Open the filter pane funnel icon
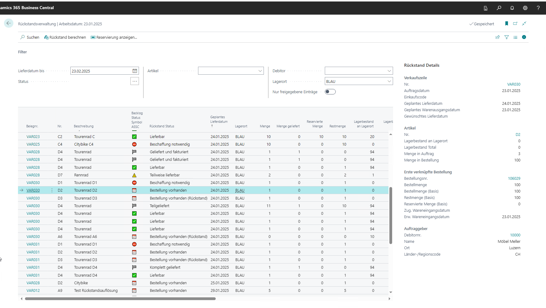This screenshot has height=308, width=546. pyautogui.click(x=507, y=37)
